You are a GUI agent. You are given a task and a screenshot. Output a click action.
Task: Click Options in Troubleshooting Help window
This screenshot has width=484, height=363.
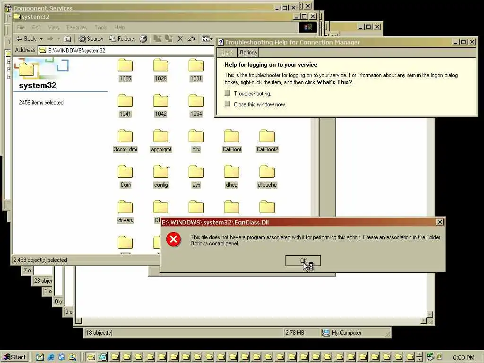[248, 52]
